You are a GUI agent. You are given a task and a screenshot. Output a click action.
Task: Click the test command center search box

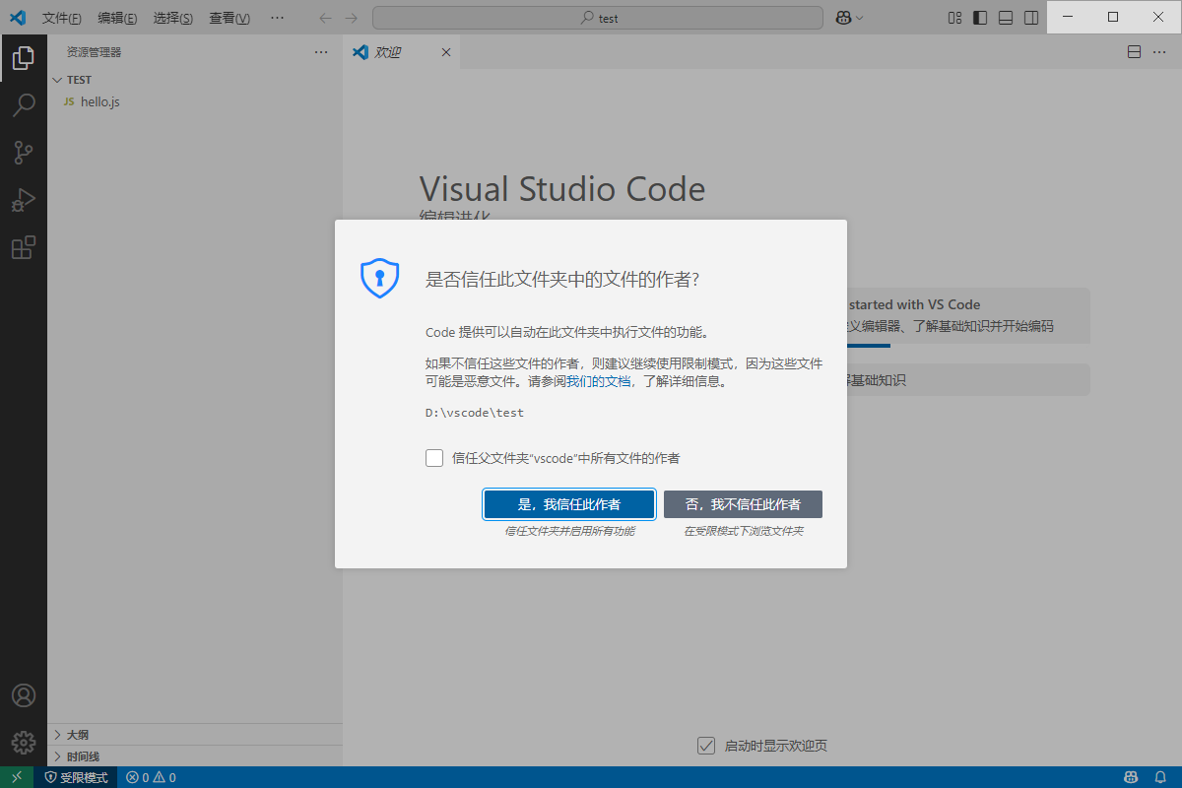pos(598,18)
